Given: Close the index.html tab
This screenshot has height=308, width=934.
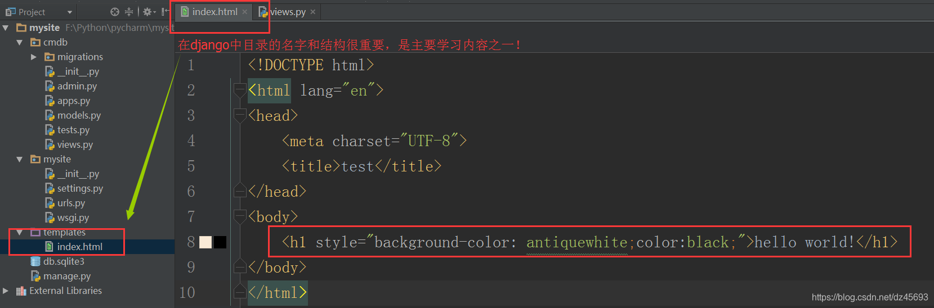Looking at the screenshot, I should [244, 12].
